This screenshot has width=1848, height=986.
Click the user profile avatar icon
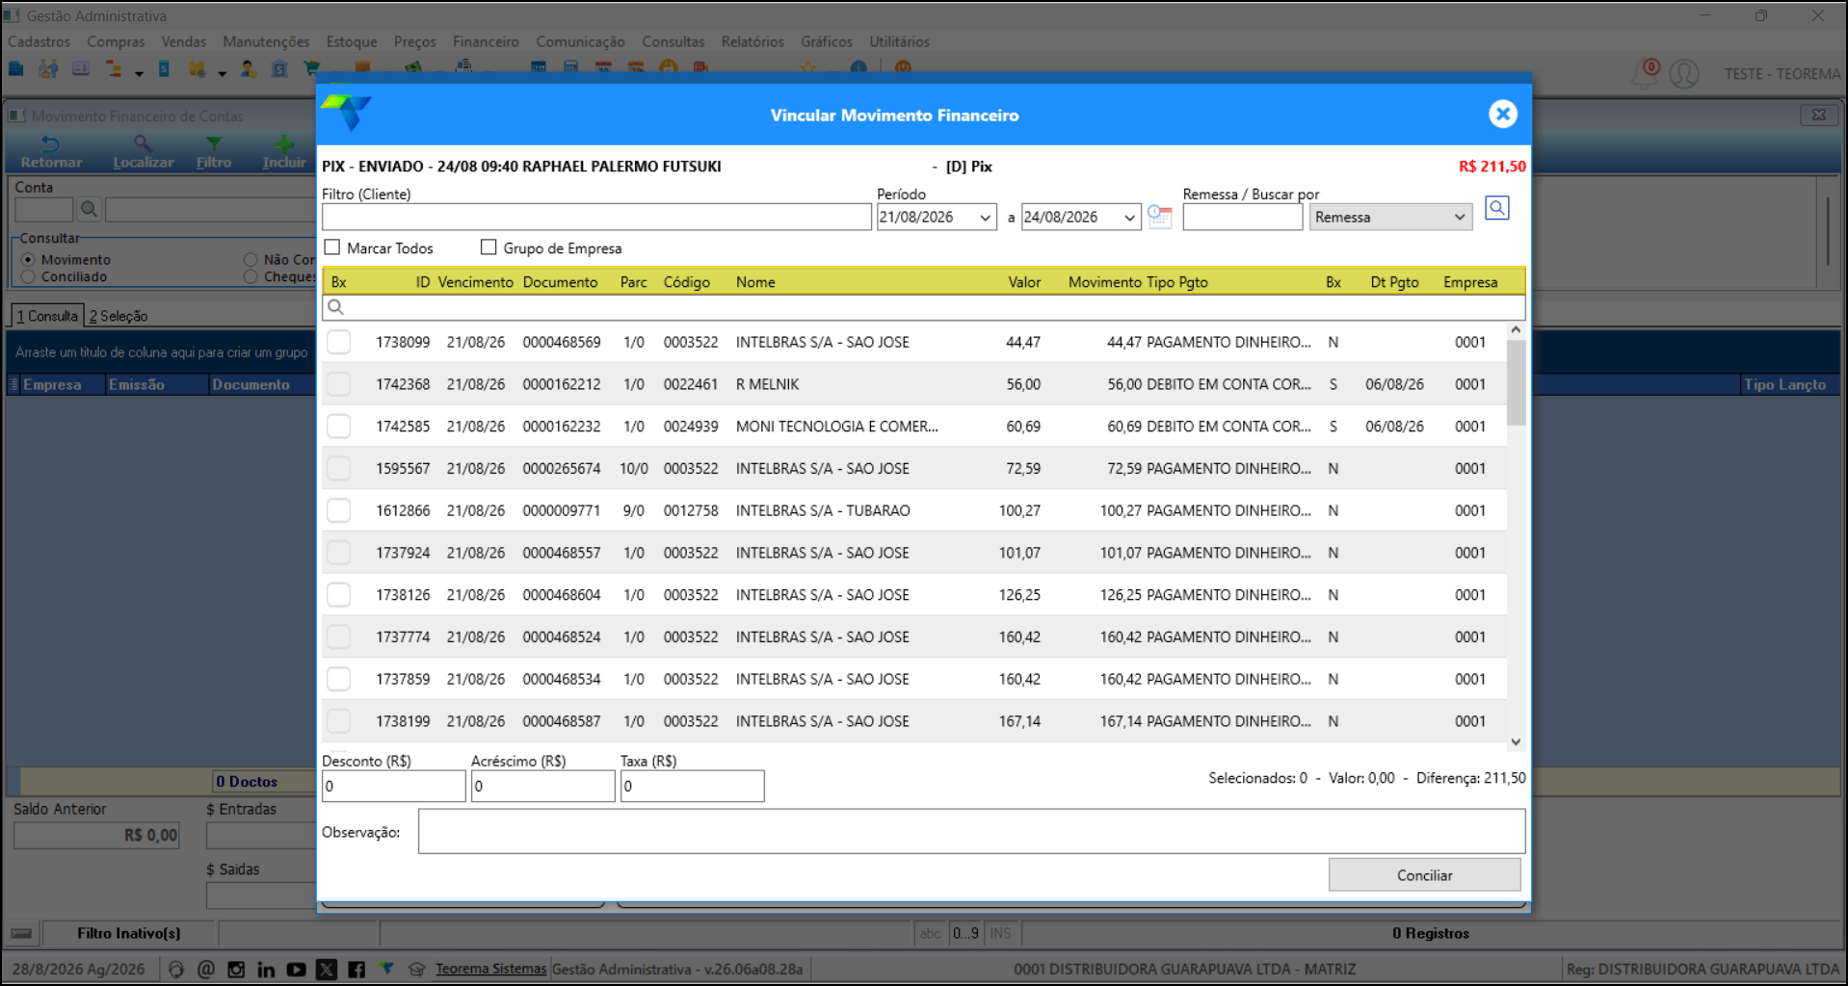1684,74
